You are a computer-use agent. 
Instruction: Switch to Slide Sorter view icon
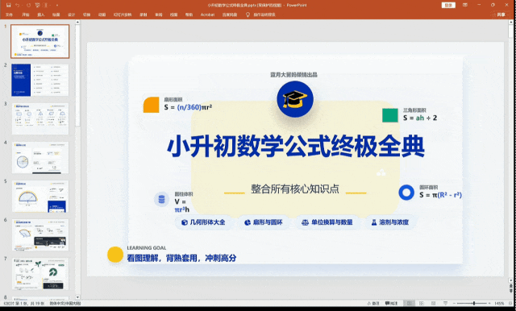click(421, 303)
